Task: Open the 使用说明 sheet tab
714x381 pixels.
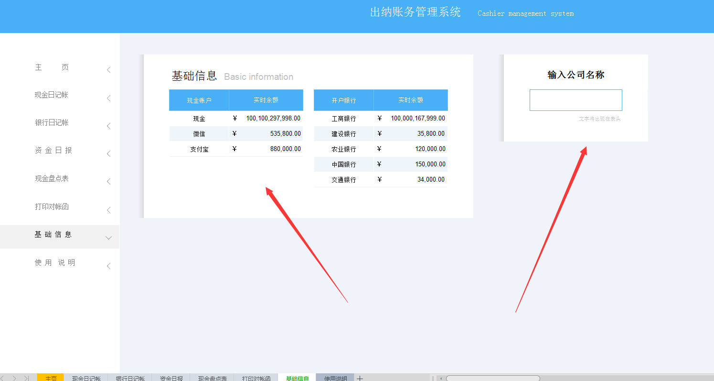Action: tap(334, 378)
